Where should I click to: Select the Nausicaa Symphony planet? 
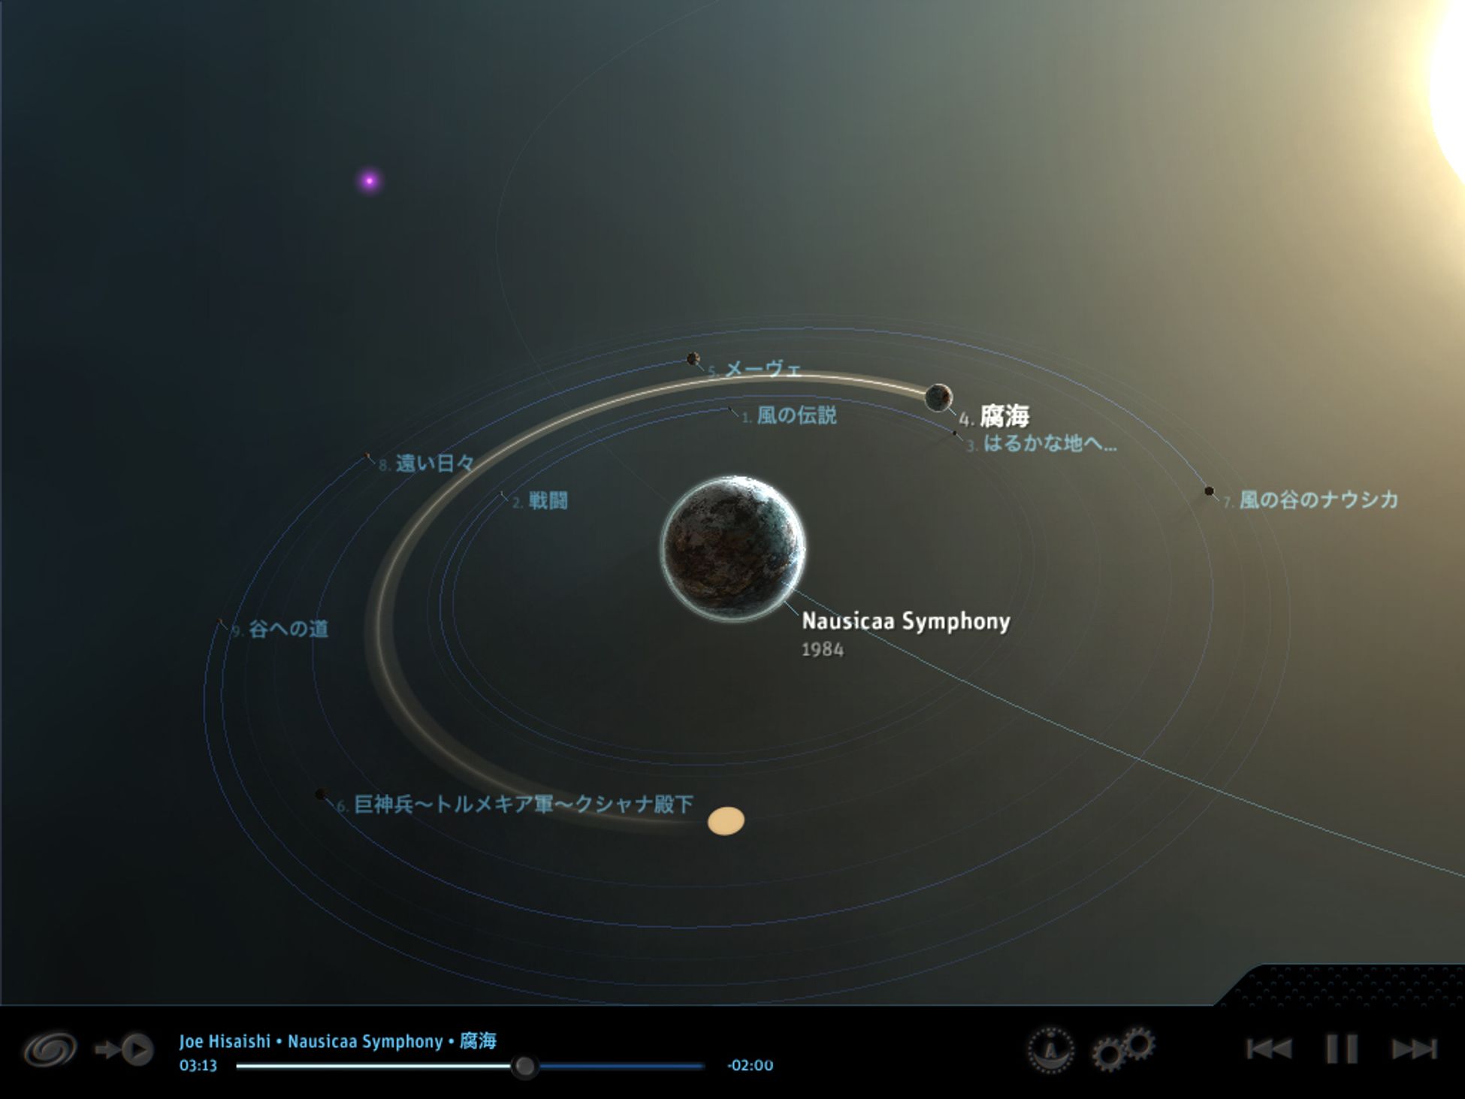point(732,548)
